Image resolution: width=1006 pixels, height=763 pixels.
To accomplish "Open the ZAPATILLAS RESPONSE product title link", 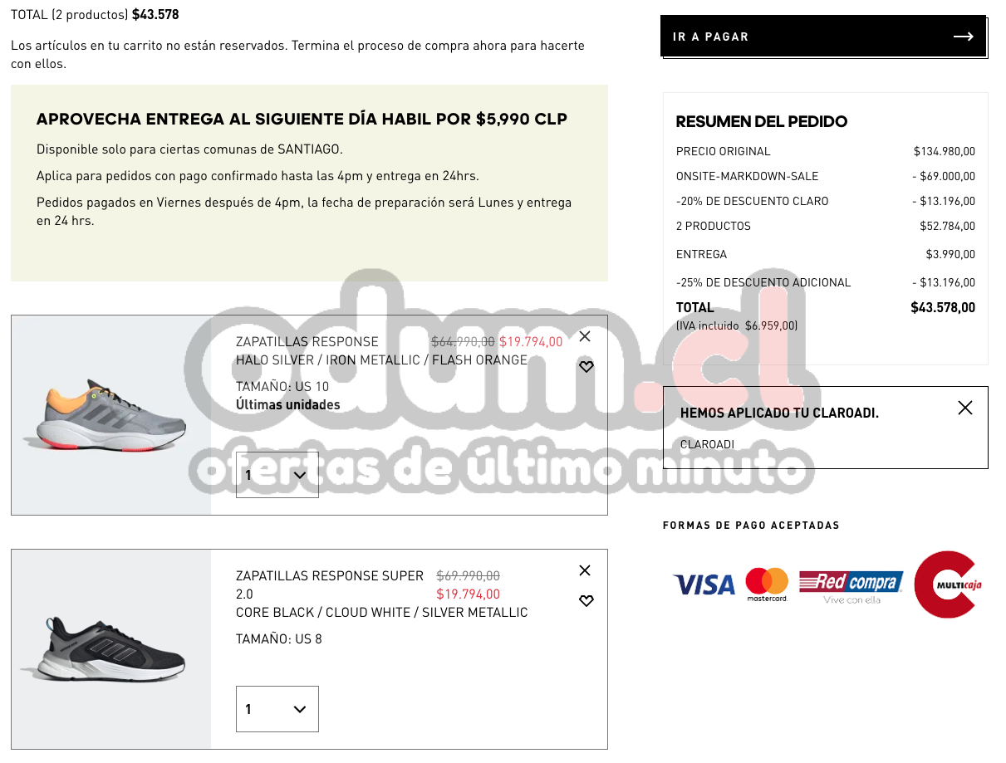I will (x=307, y=341).
